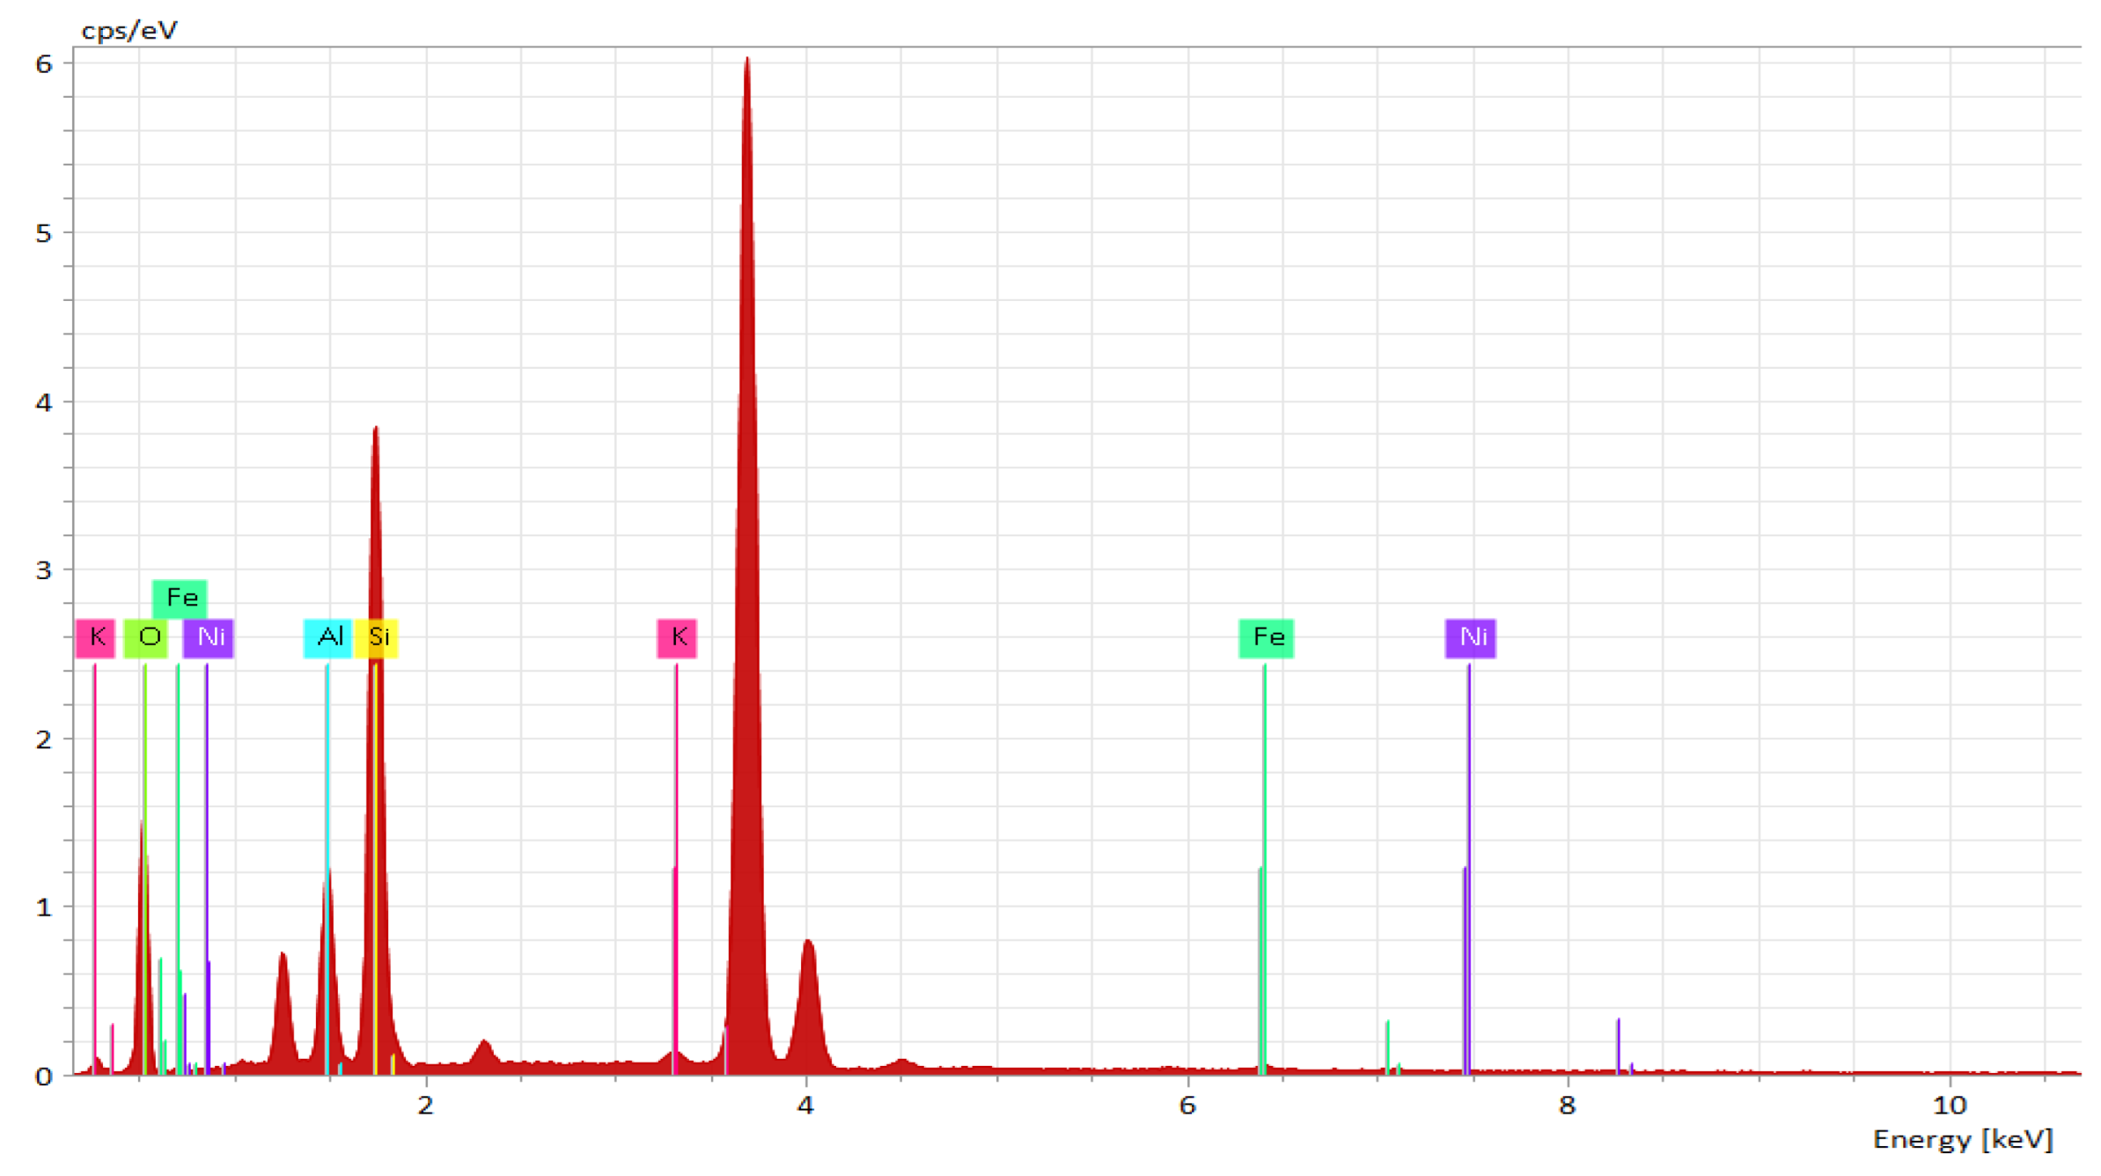Select the purple Ni label near O
Image resolution: width=2101 pixels, height=1176 pixels.
click(x=209, y=637)
